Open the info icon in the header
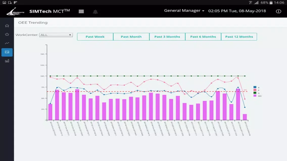 coord(278,11)
